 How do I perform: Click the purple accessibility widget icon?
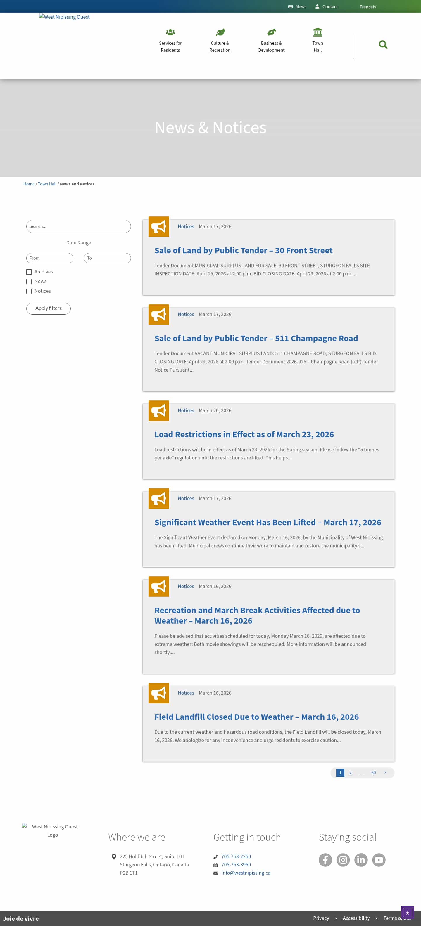pyautogui.click(x=407, y=912)
